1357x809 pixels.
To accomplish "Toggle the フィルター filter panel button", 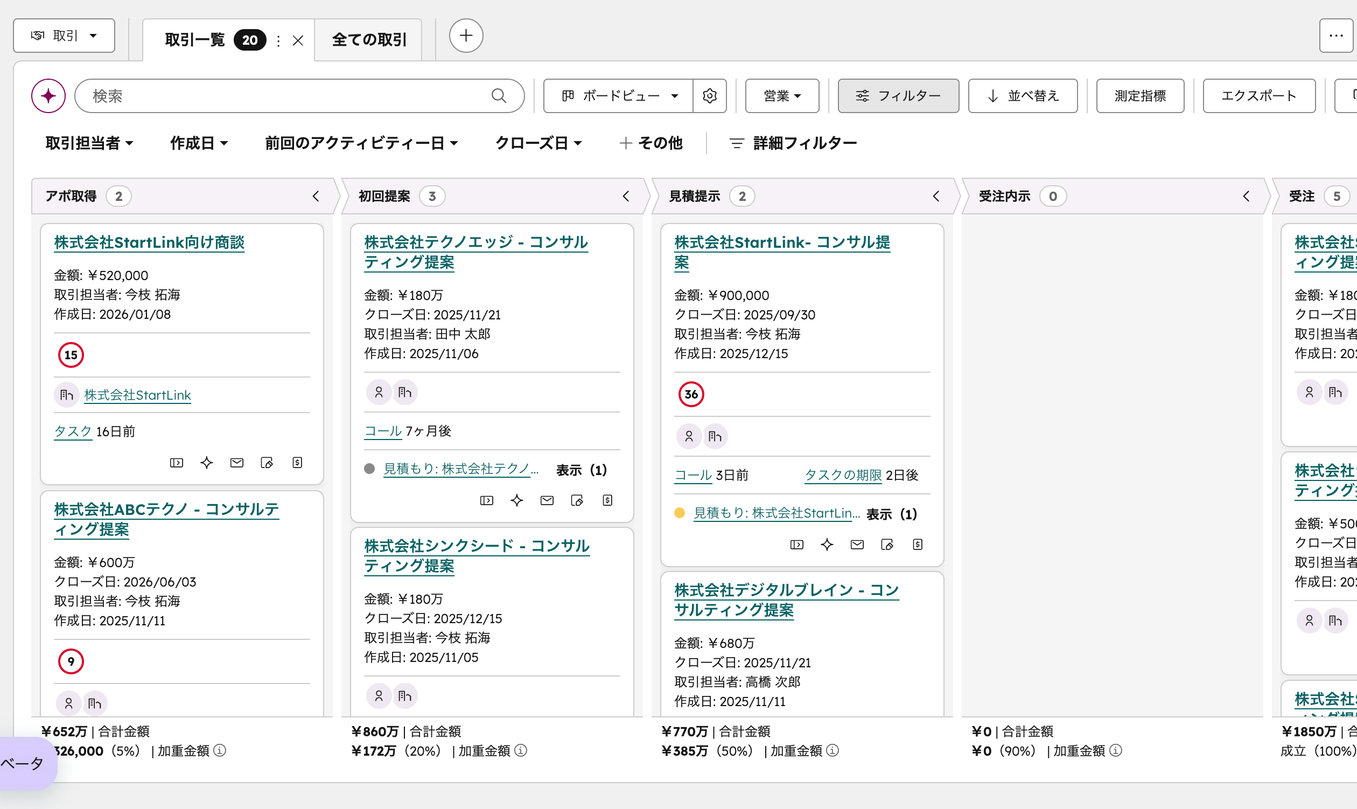I will point(899,96).
